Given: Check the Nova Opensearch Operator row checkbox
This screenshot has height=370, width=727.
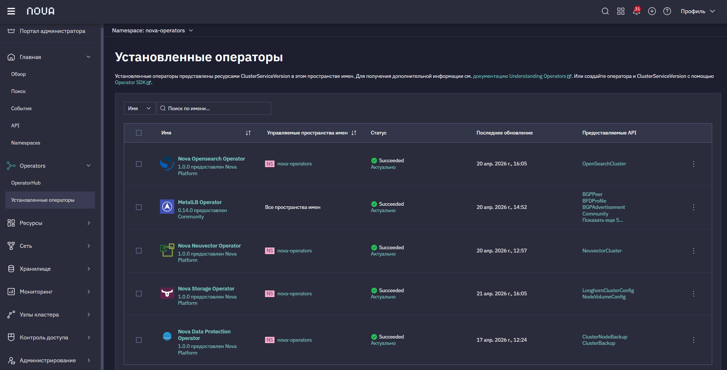Looking at the screenshot, I should coord(139,164).
